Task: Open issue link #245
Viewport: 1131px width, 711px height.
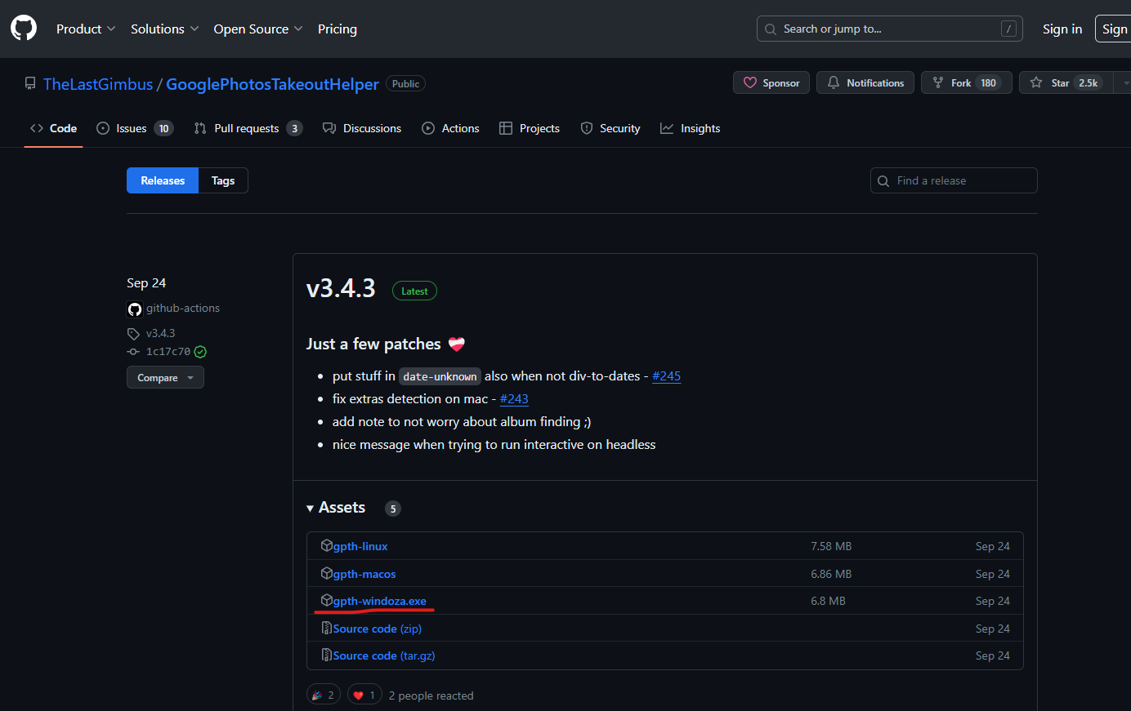Action: 666,376
